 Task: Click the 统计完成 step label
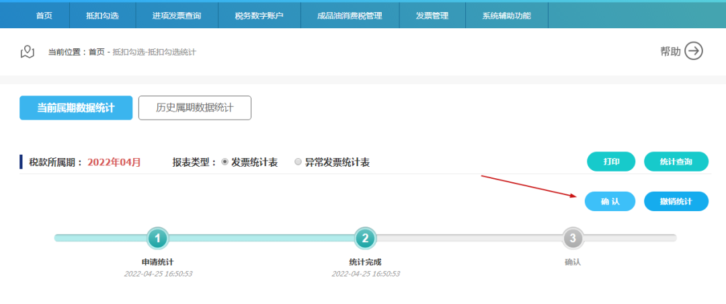click(365, 262)
